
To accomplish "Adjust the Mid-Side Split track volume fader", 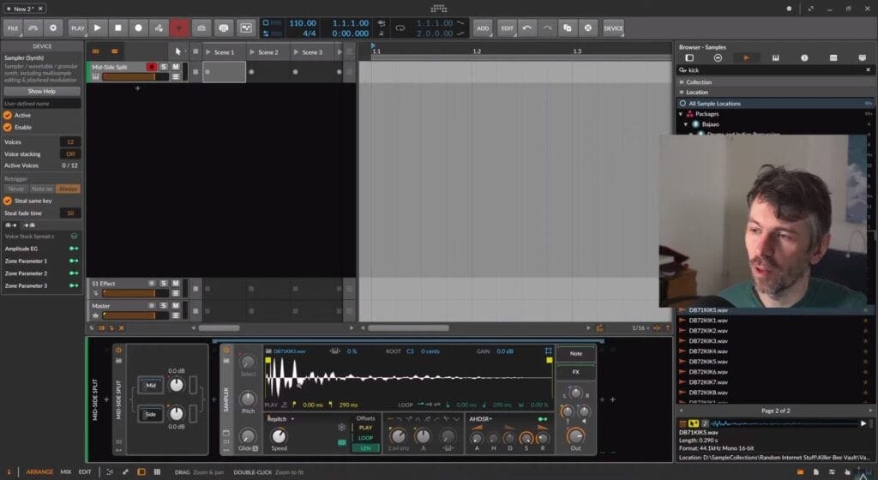I will click(136, 76).
